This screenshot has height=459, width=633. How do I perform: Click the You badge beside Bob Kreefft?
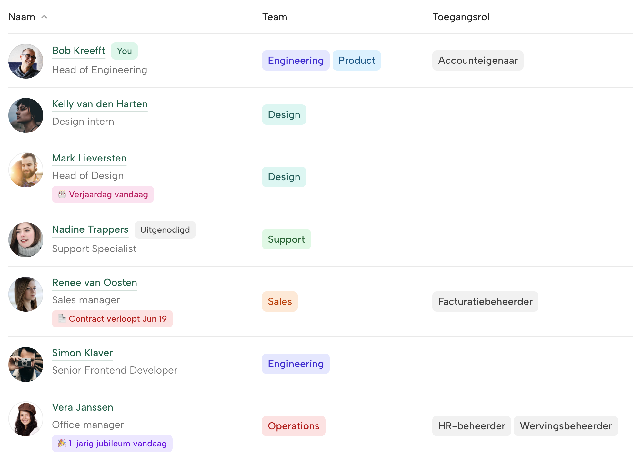tap(124, 51)
